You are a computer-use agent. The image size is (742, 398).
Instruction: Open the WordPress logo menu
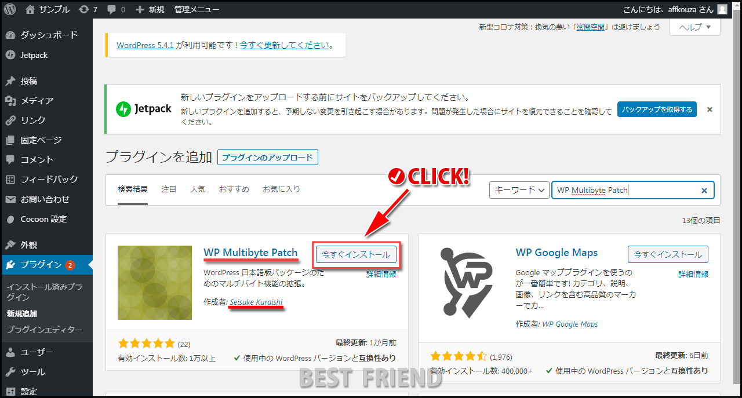click(x=10, y=9)
